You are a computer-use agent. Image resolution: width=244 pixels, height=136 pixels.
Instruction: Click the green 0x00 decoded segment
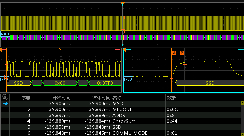point(60,83)
